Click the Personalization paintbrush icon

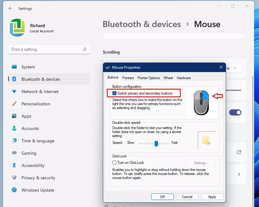tap(14, 104)
